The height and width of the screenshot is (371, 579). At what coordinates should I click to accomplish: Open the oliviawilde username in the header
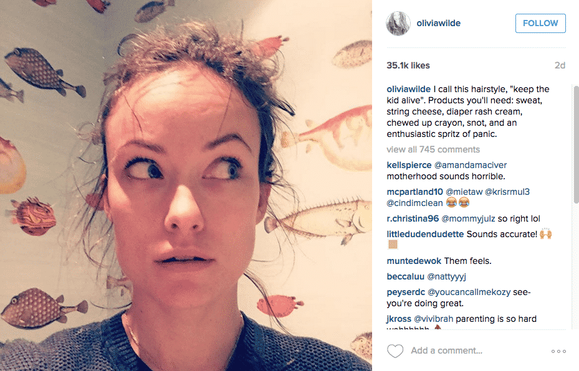[438, 23]
